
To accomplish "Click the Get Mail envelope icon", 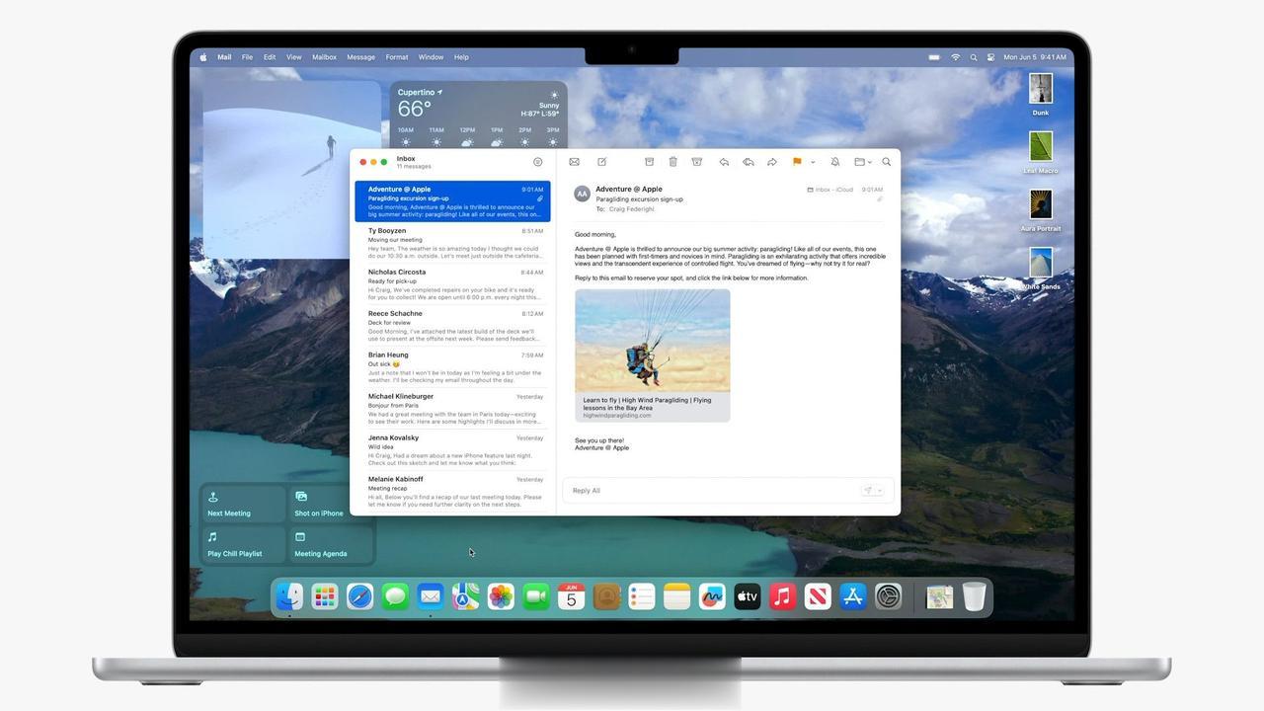I will (574, 162).
